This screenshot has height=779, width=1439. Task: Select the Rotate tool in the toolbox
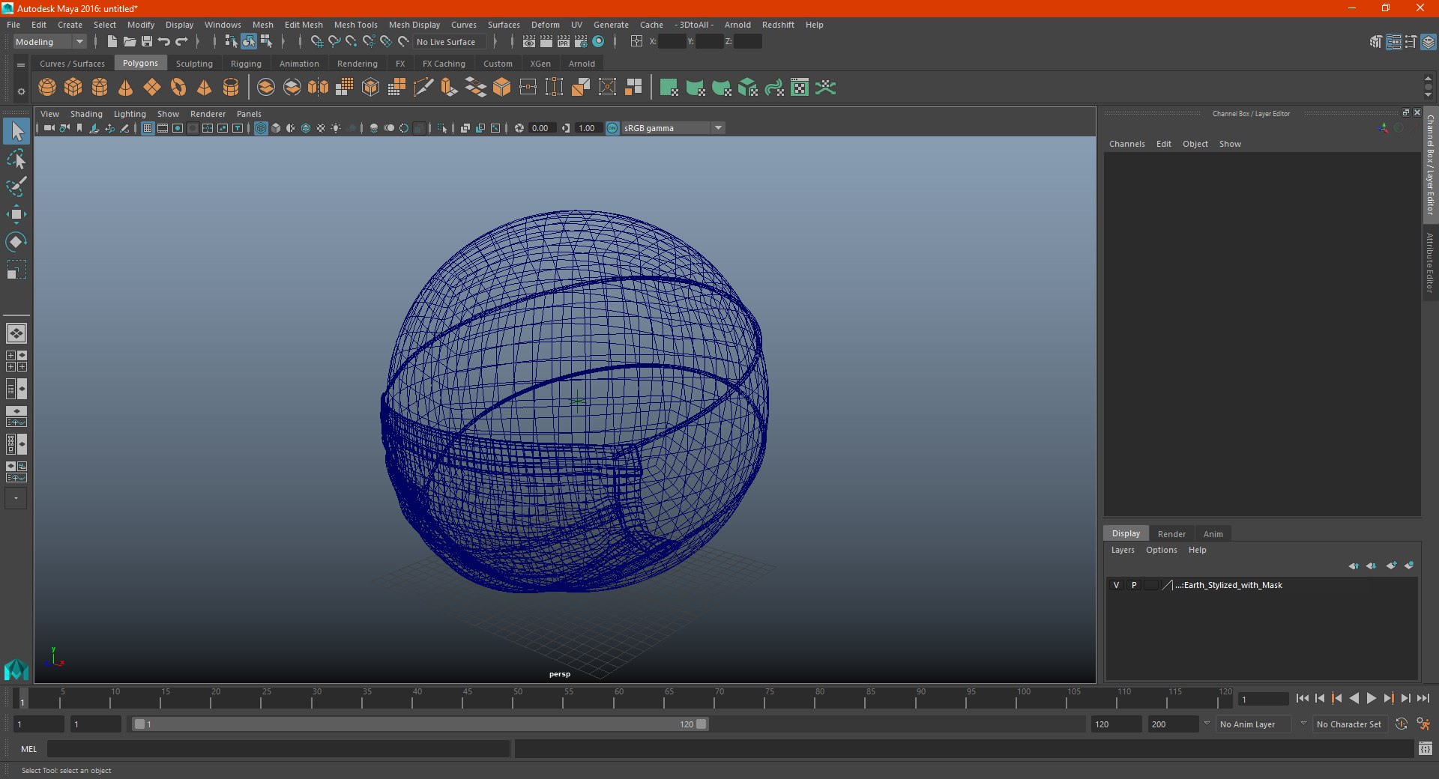pos(16,242)
